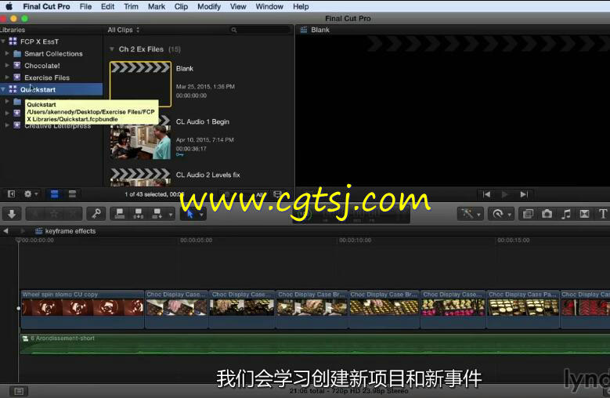Open the Modify menu
Viewport: 610px width, 398px height.
209,6
